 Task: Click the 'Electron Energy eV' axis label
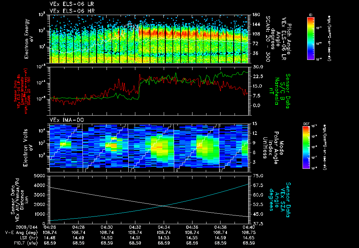click(29, 39)
